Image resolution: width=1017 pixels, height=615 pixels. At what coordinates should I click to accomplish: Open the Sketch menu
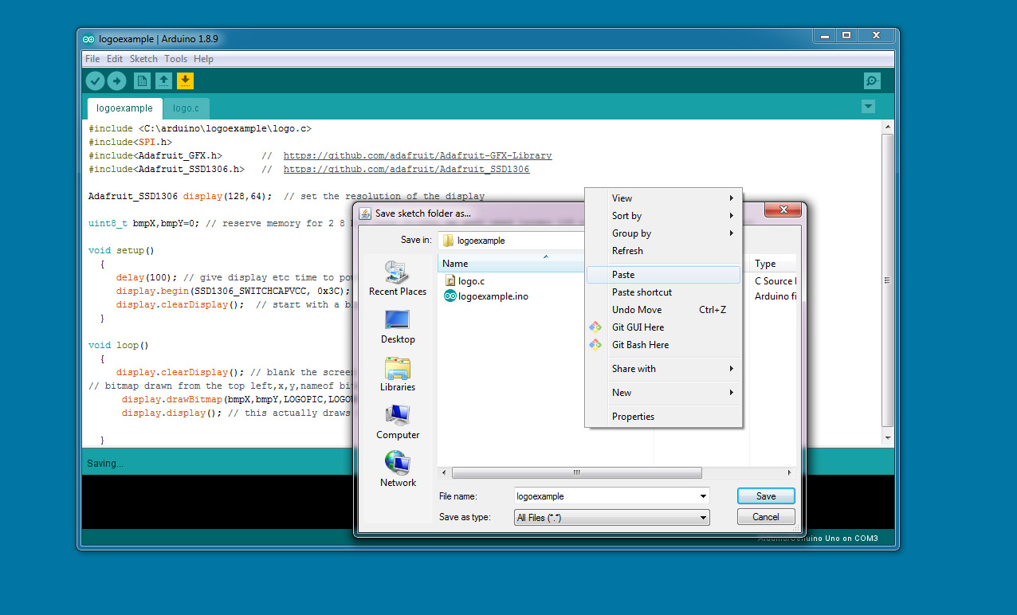143,59
